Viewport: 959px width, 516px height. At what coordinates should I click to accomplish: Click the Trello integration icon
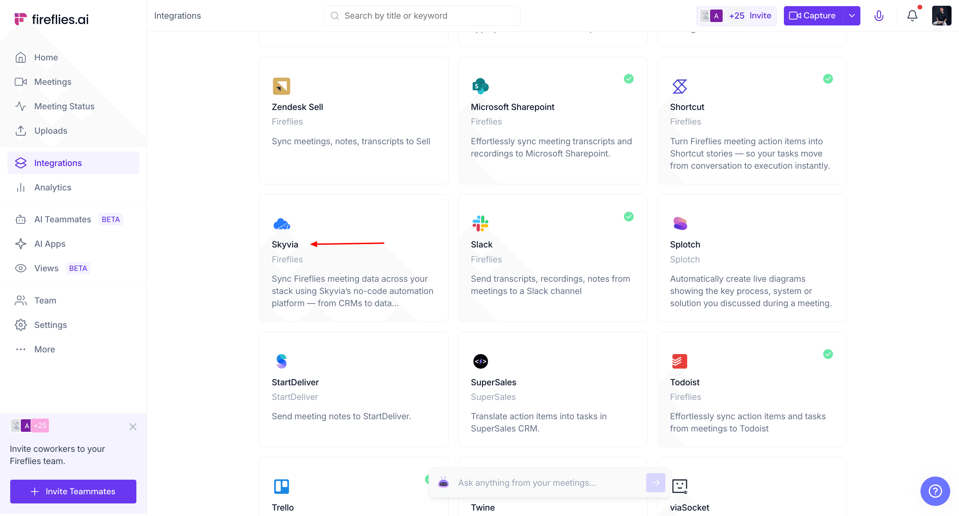[x=282, y=486]
